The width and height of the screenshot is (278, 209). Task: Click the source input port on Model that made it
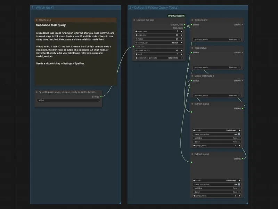(x=191, y=81)
